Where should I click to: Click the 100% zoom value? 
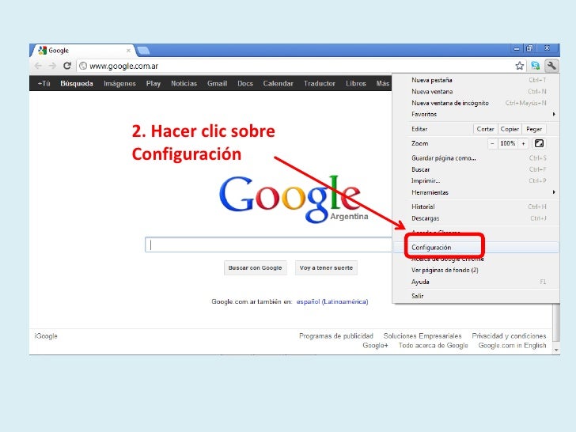(508, 143)
